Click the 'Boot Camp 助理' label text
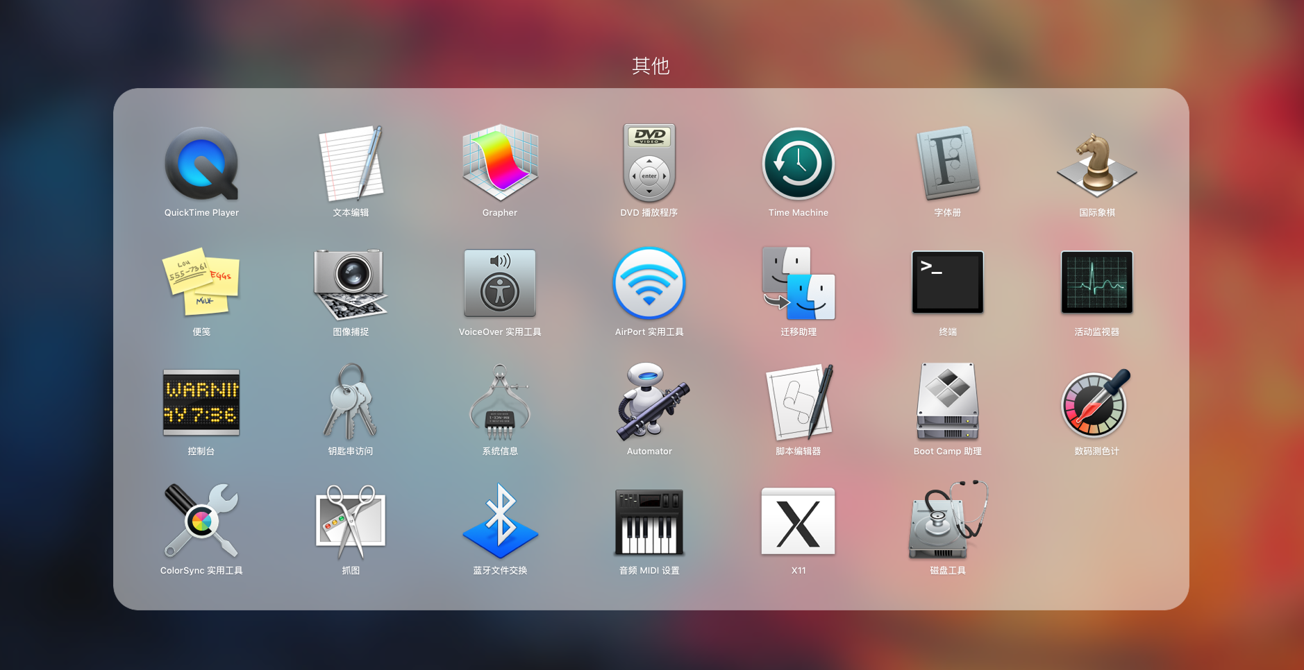Viewport: 1304px width, 670px height. pos(948,452)
